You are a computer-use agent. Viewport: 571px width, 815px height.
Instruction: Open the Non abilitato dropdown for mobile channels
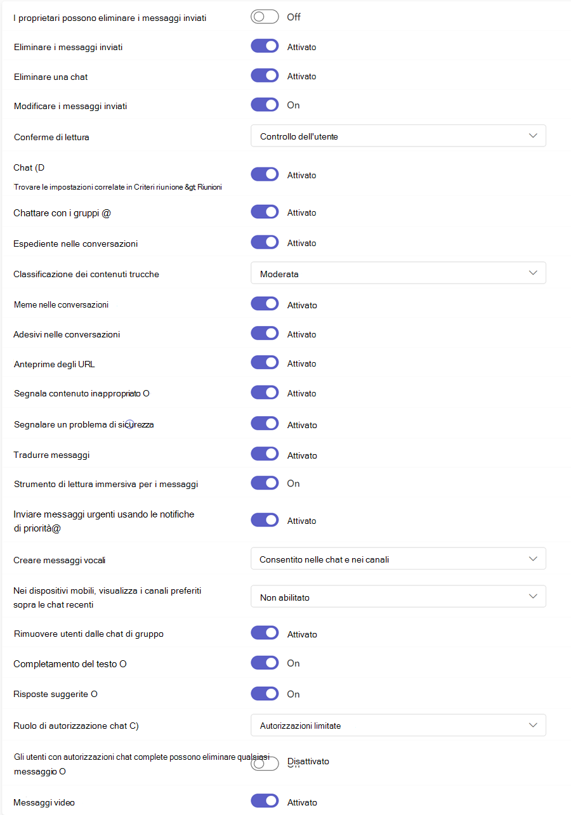398,596
